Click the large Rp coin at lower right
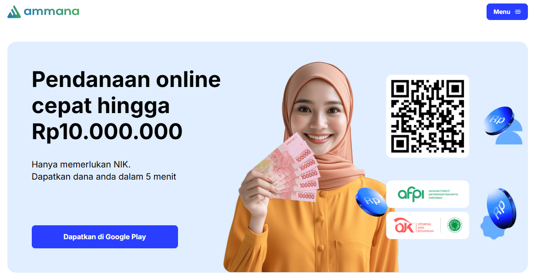Image resolution: width=534 pixels, height=274 pixels. (x=501, y=208)
